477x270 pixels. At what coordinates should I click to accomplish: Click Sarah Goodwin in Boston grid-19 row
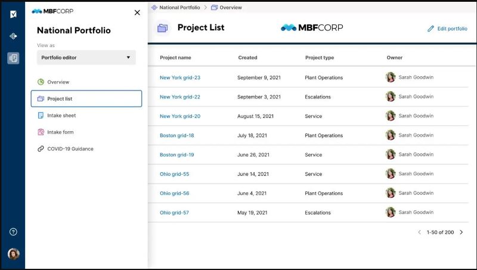point(416,154)
